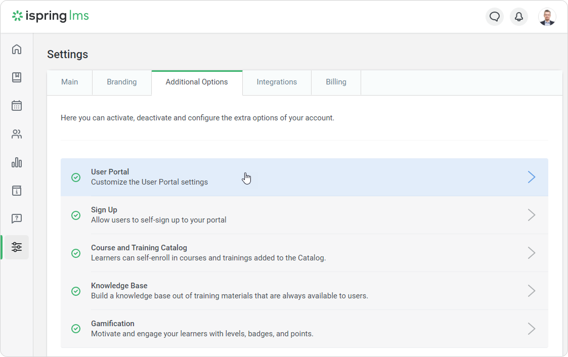Image resolution: width=568 pixels, height=357 pixels.
Task: Open the user profile avatar
Action: pos(547,17)
